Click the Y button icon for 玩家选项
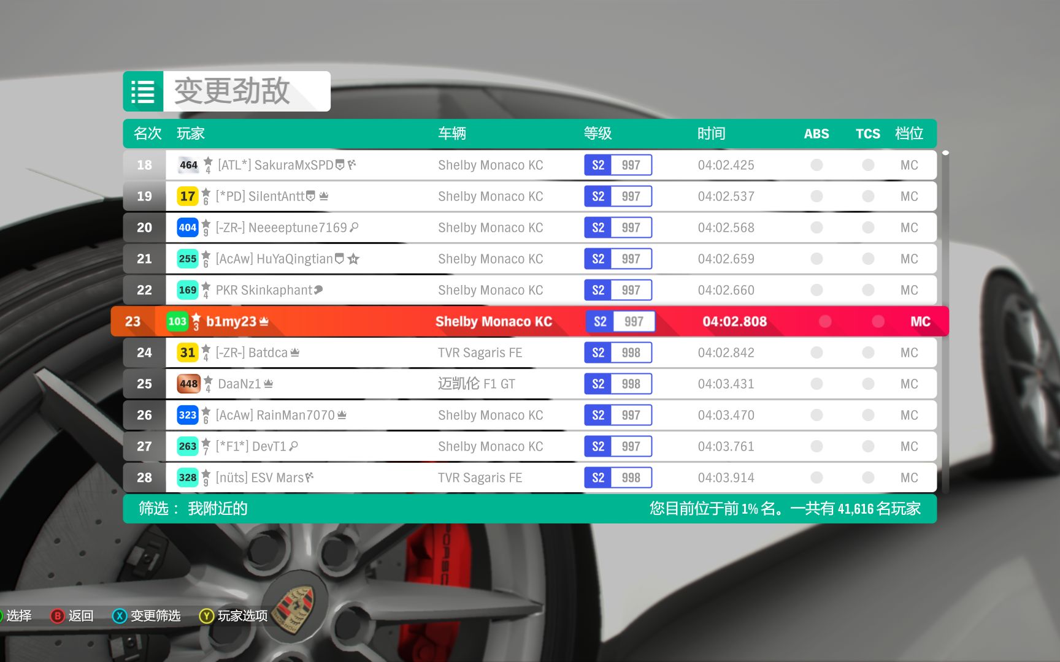 point(207,616)
